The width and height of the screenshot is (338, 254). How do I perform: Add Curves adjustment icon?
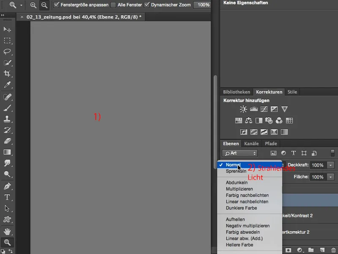(264, 109)
